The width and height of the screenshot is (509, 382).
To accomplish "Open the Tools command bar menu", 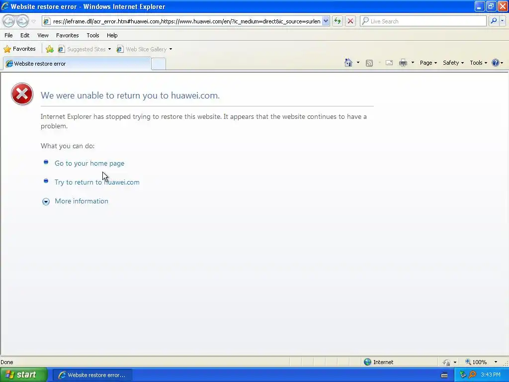I will tap(478, 63).
